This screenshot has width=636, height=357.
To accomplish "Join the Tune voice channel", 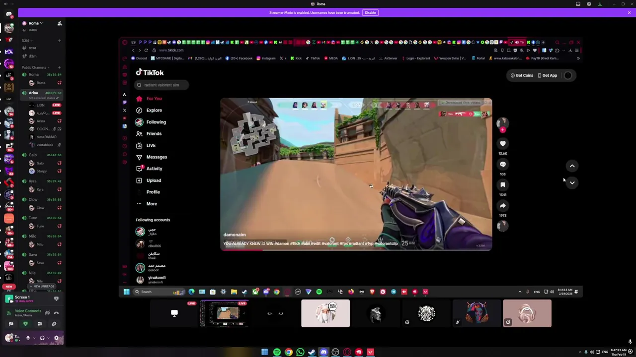I will pyautogui.click(x=42, y=218).
